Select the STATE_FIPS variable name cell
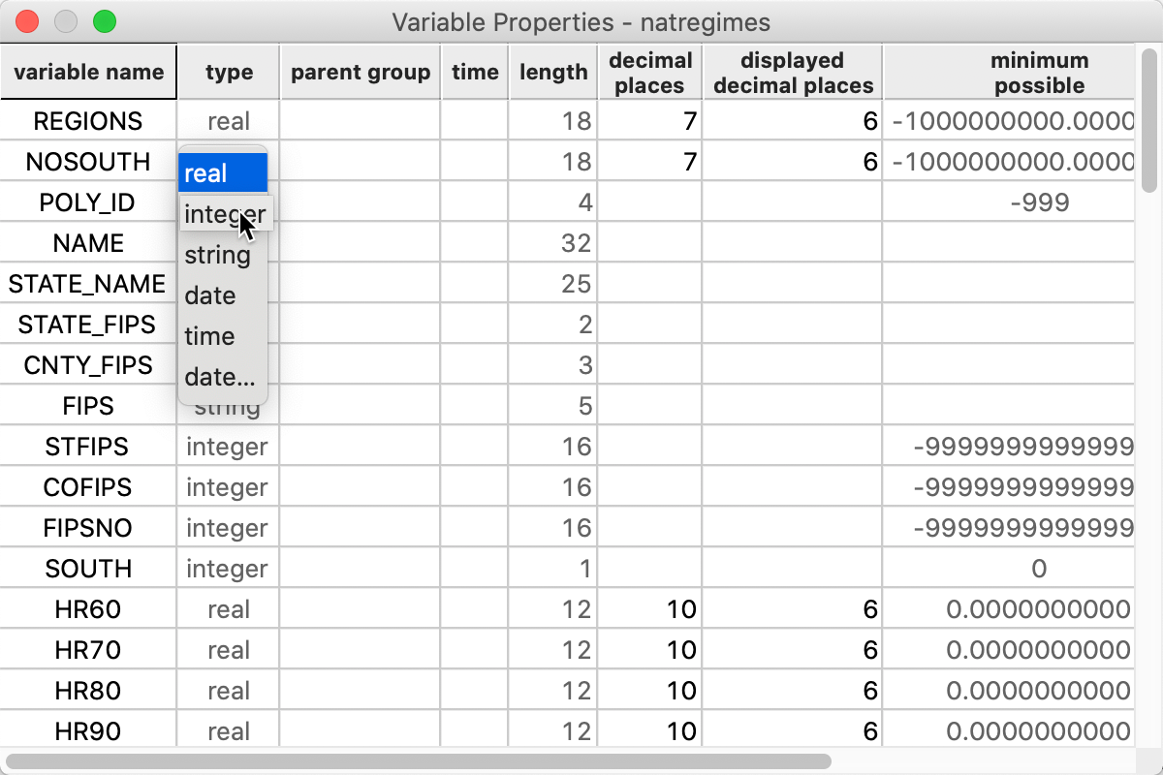This screenshot has width=1163, height=775. (x=88, y=325)
